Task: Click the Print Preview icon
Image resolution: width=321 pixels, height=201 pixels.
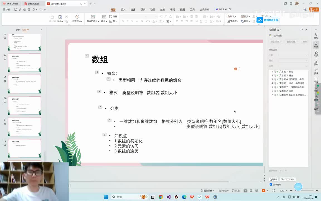Action: (29, 9)
